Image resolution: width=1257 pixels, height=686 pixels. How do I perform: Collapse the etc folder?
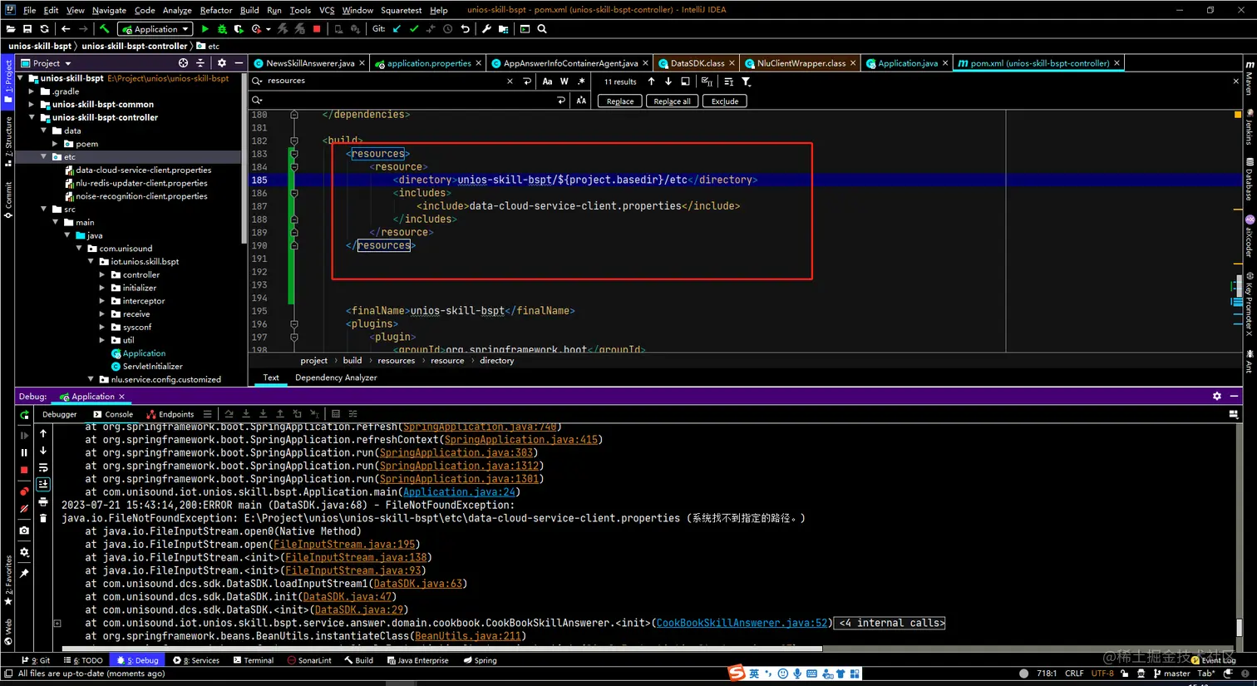43,156
